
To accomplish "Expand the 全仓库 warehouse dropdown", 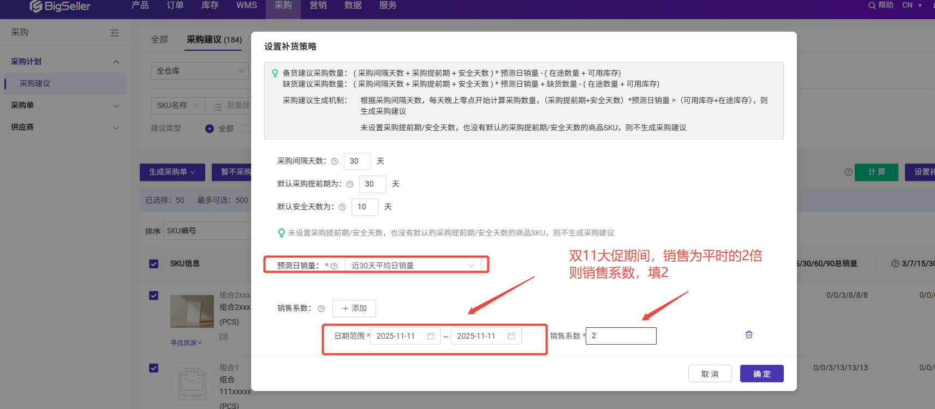I will click(x=199, y=71).
